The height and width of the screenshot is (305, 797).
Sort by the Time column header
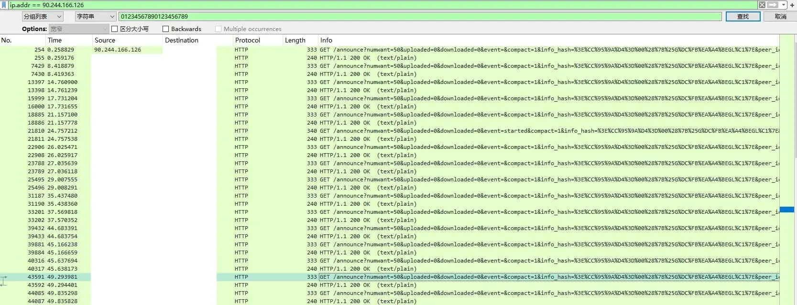[x=68, y=40]
